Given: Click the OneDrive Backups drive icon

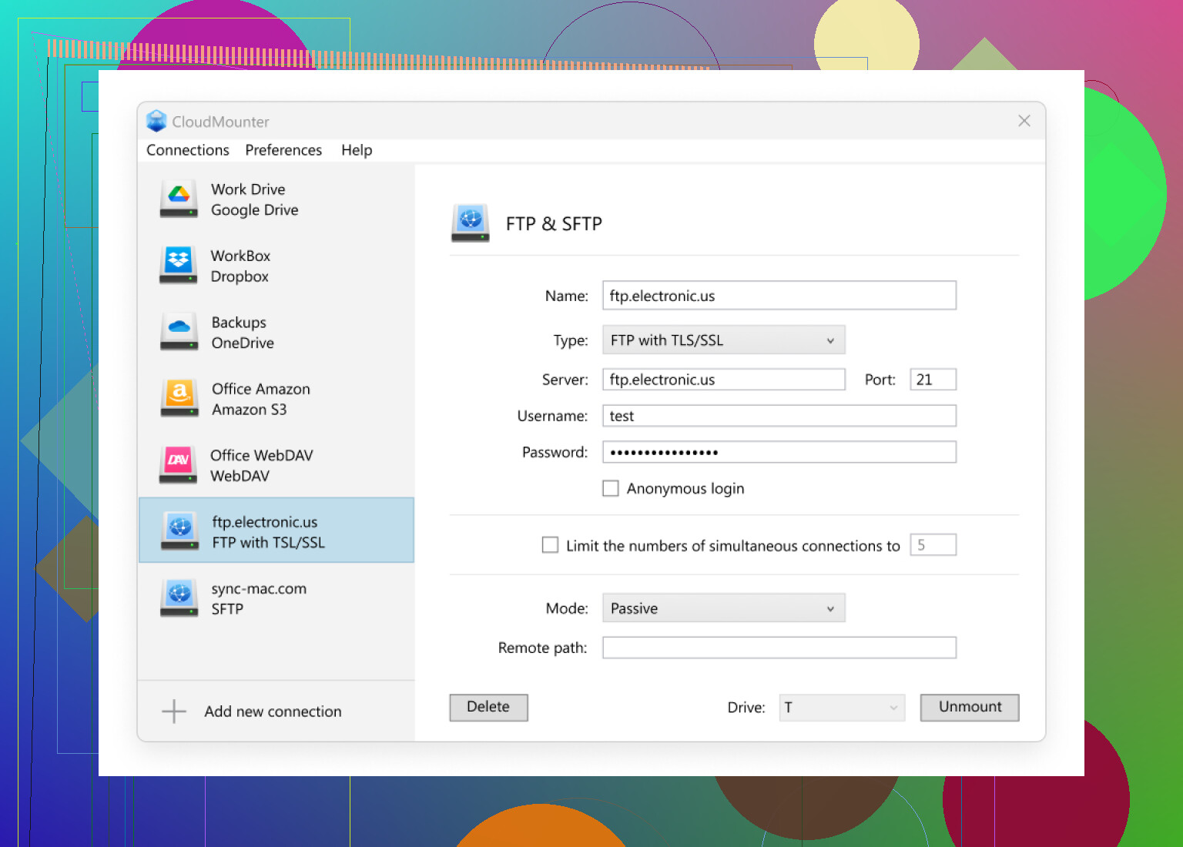Looking at the screenshot, I should tap(179, 332).
